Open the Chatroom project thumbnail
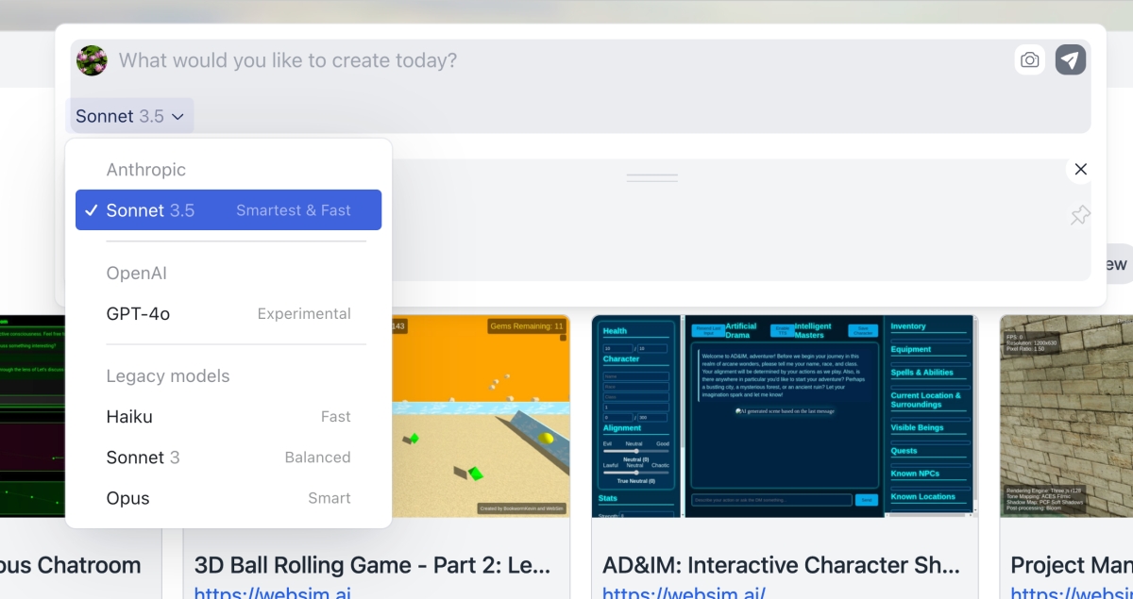Screen dimensions: 1133x599 coord(33,416)
